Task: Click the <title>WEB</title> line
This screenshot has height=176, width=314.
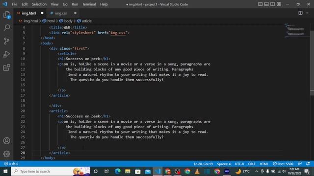Action: click(x=68, y=27)
